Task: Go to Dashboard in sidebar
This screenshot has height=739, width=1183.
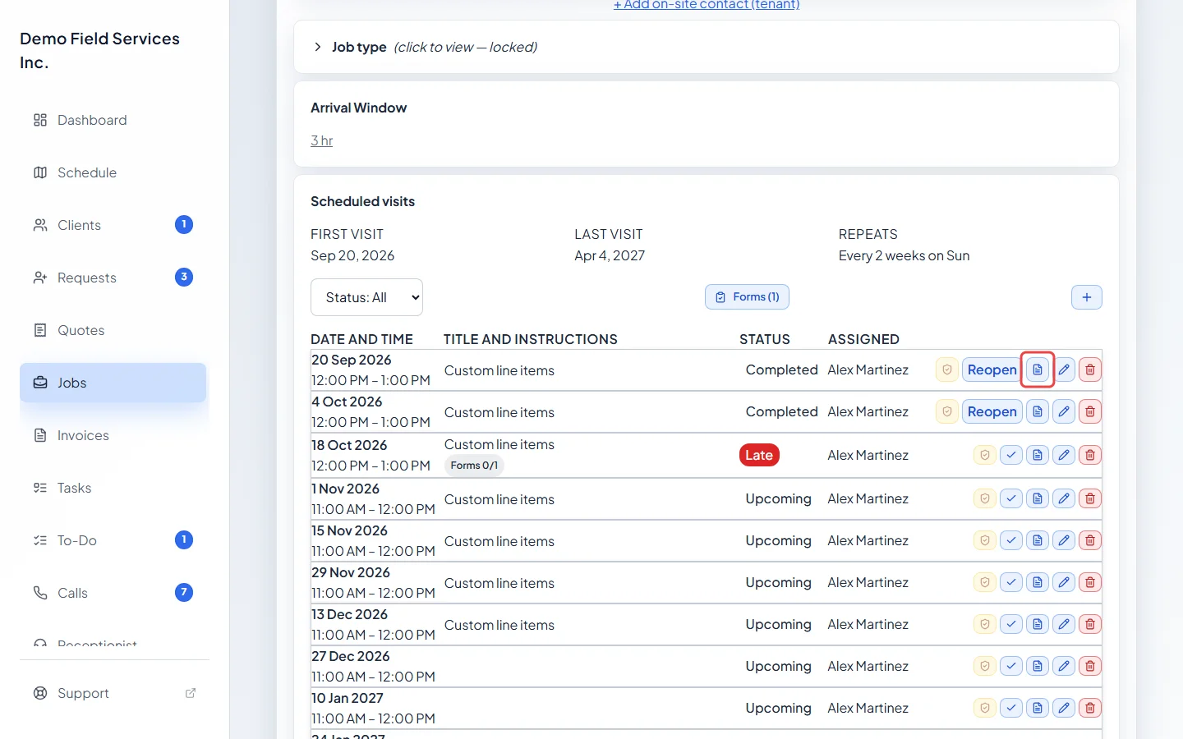Action: [x=113, y=120]
